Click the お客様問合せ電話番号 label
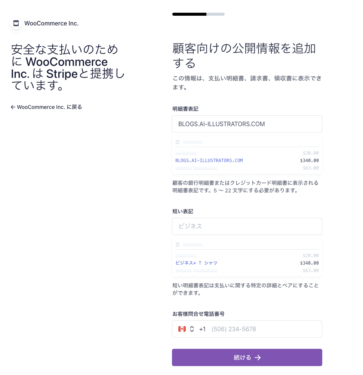 [199, 314]
